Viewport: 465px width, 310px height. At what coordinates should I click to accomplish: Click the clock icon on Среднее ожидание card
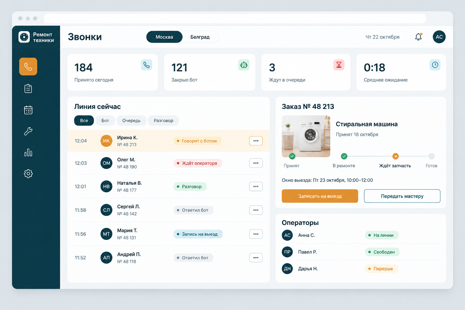tap(435, 65)
